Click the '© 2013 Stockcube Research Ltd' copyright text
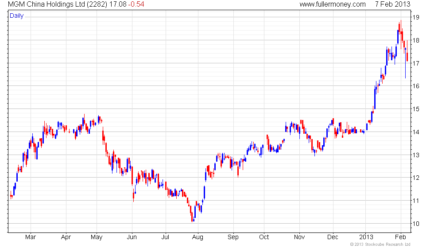Screen dimensions: 434x248 (380, 244)
